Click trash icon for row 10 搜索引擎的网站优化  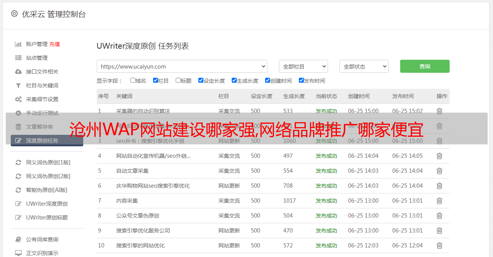[x=439, y=246]
